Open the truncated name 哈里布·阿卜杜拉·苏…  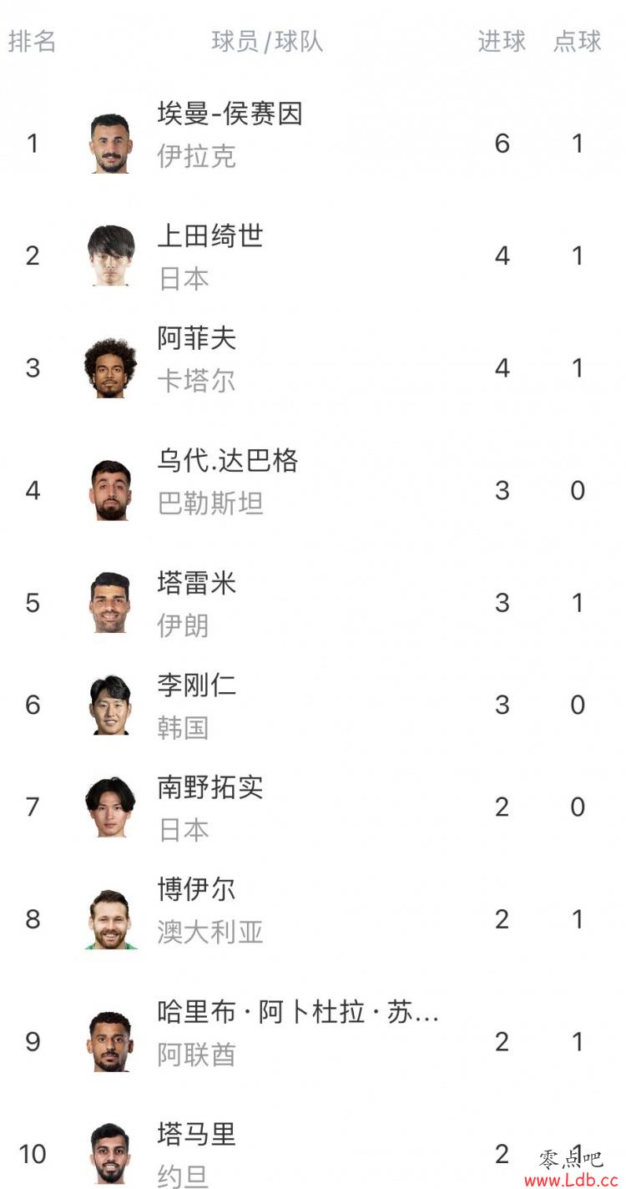[x=298, y=1012]
